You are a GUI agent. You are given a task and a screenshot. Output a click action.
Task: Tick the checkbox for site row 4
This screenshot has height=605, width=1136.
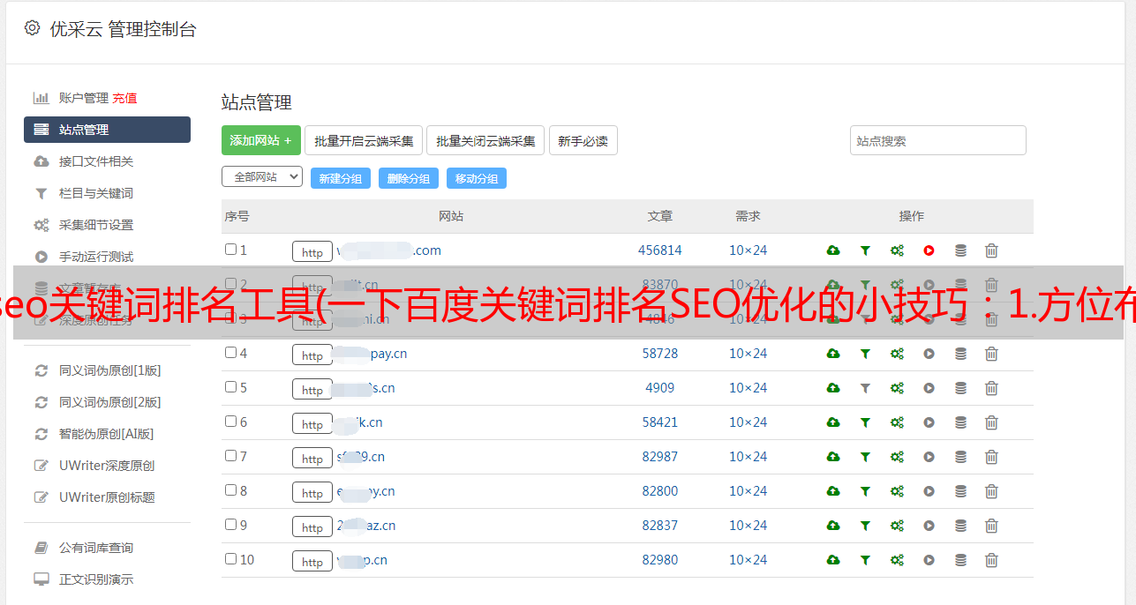pyautogui.click(x=230, y=353)
